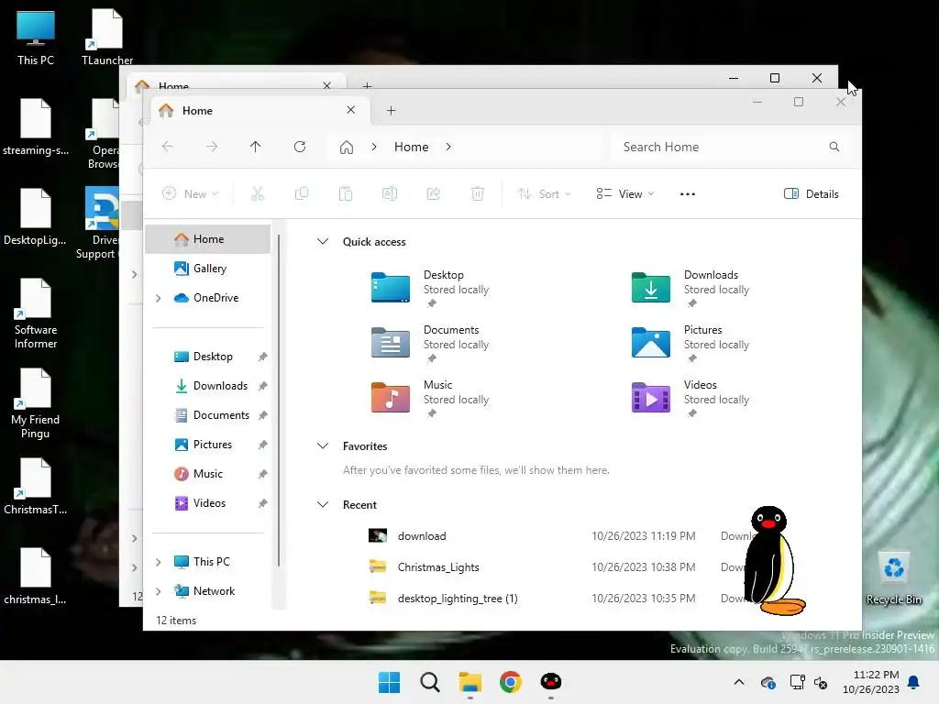The image size is (939, 704).
Task: Add a new tab in back window
Action: [x=367, y=85]
